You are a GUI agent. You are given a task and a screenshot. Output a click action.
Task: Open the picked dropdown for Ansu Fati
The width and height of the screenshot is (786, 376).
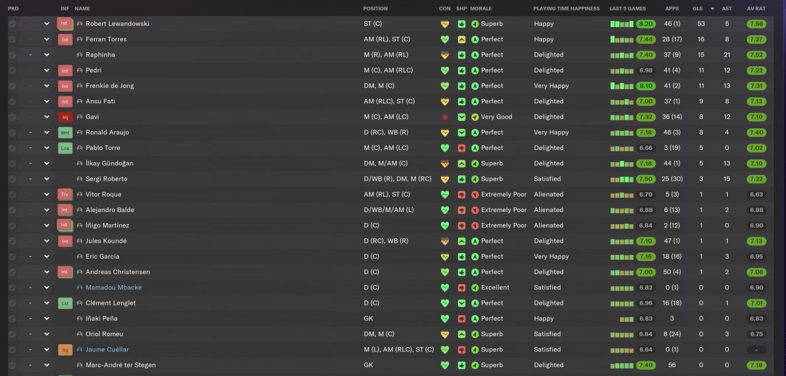click(47, 101)
